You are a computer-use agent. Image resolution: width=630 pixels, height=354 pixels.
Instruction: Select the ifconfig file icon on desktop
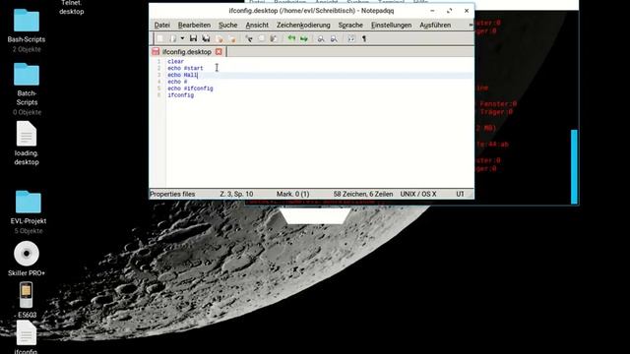27,333
